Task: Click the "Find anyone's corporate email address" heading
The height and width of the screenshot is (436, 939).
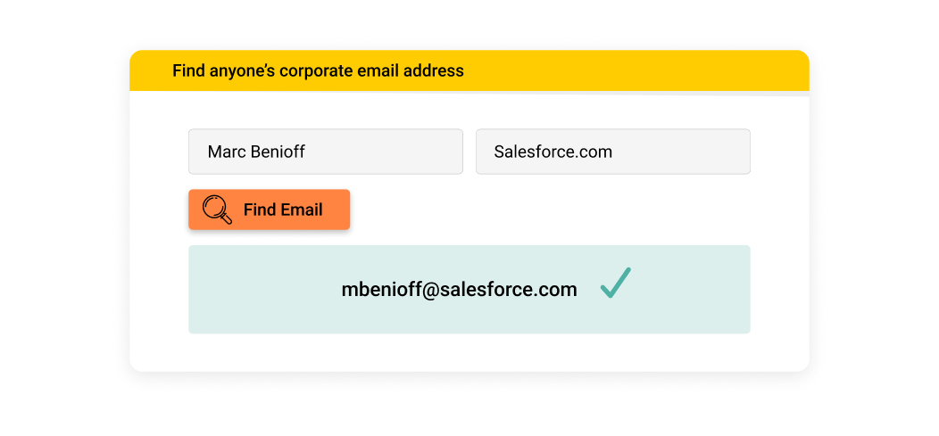Action: tap(318, 70)
